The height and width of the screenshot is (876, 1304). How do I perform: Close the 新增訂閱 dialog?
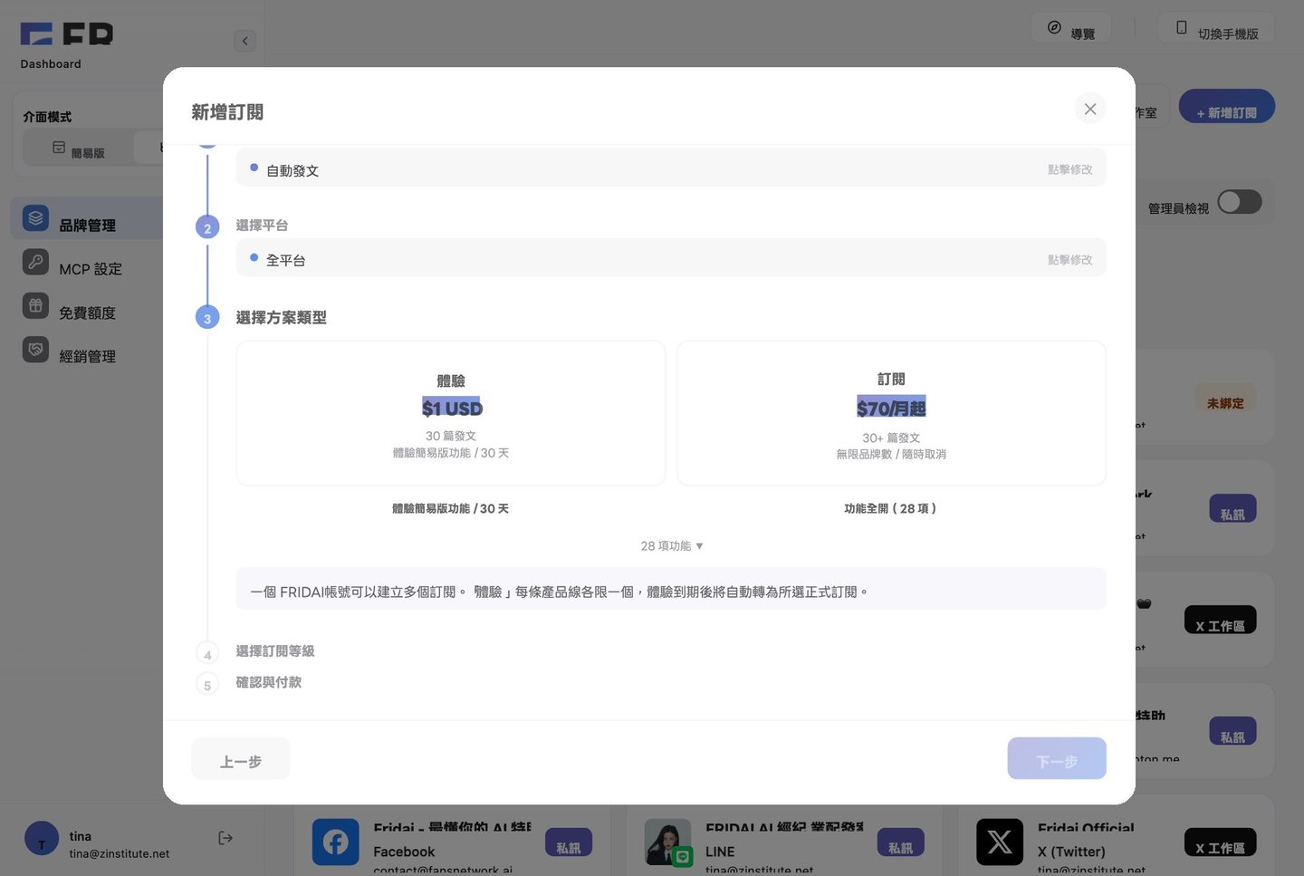(1090, 109)
